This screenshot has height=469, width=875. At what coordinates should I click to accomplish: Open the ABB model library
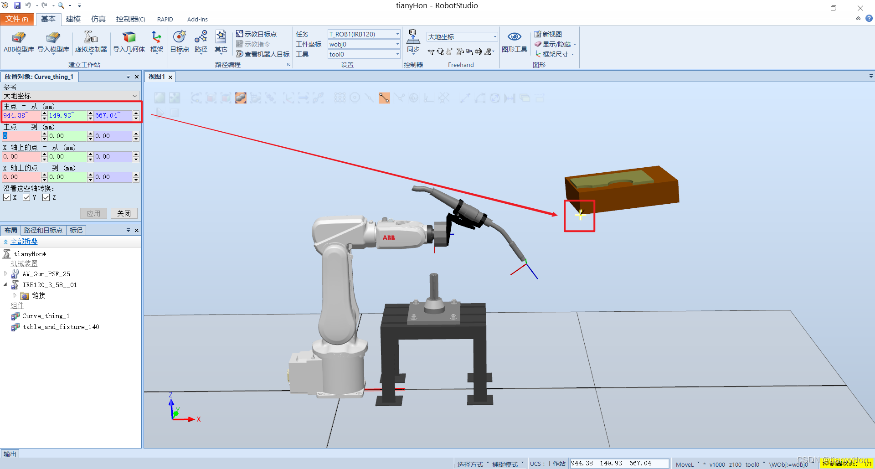coord(19,42)
